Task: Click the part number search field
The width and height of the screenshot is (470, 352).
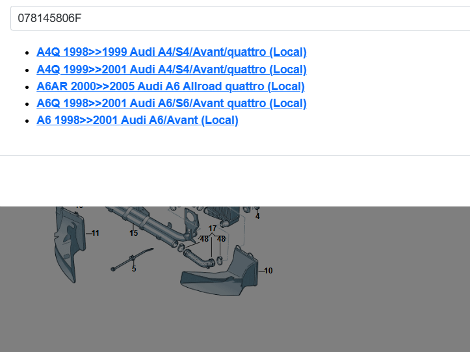Action: point(239,18)
